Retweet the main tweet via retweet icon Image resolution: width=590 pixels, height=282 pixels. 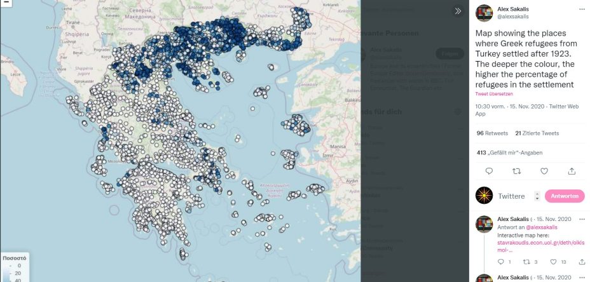(516, 171)
